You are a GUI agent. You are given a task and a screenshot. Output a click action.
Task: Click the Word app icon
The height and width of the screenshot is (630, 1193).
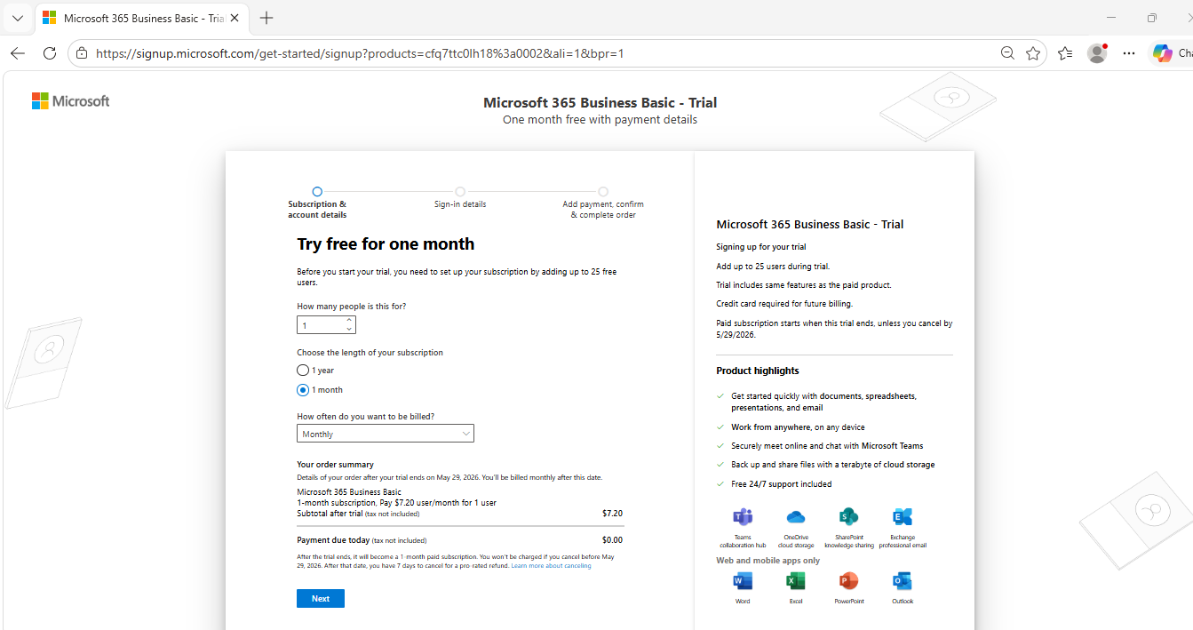[x=743, y=581]
